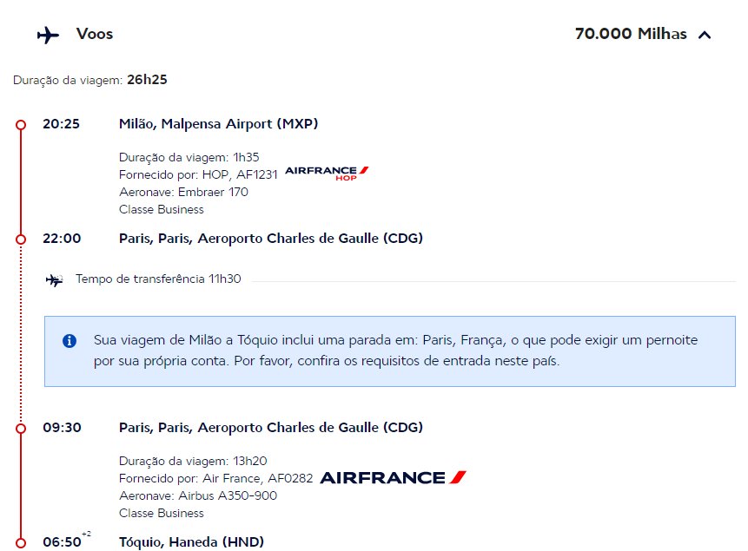Click the timeline marker at 20:25 departure
The height and width of the screenshot is (551, 748).
(21, 125)
